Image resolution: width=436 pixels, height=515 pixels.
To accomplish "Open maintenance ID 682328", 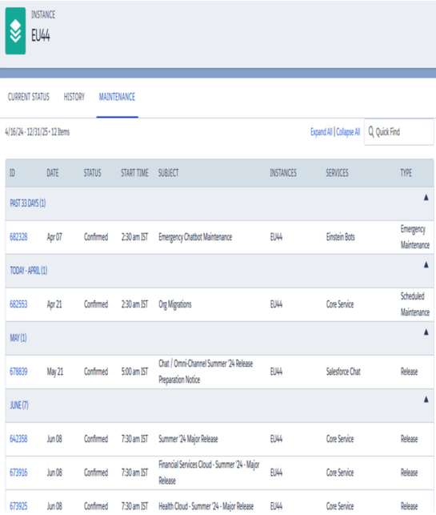I will tap(18, 237).
